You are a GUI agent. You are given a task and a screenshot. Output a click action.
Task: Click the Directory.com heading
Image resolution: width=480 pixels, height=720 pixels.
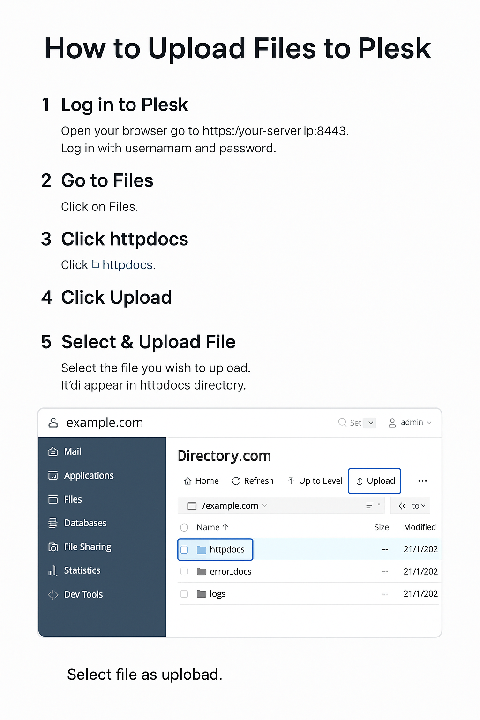pos(224,456)
